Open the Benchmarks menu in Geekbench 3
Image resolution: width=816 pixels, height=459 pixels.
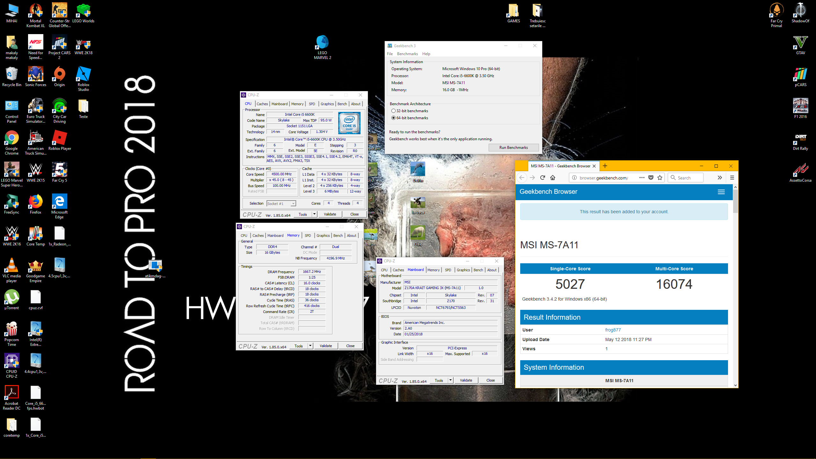(407, 54)
